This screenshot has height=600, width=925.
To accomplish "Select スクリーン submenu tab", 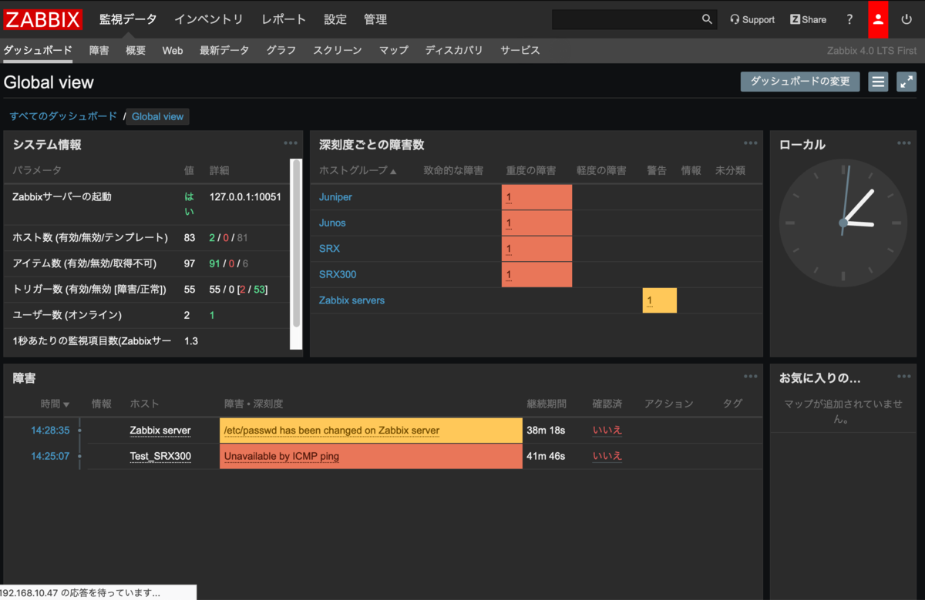I will pos(338,50).
